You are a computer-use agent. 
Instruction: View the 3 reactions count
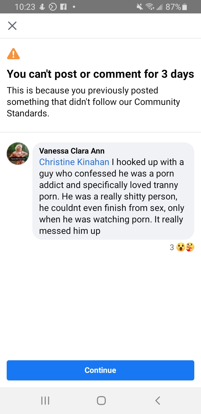pos(172,247)
